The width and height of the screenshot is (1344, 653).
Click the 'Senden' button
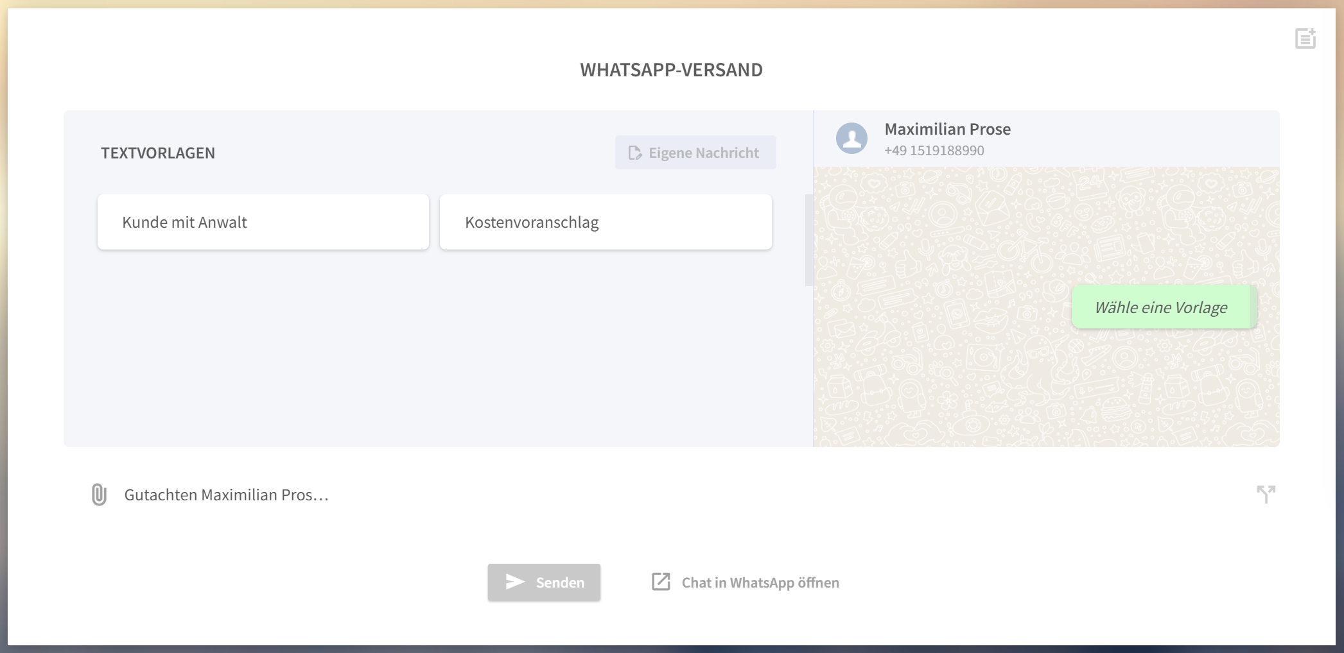544,582
